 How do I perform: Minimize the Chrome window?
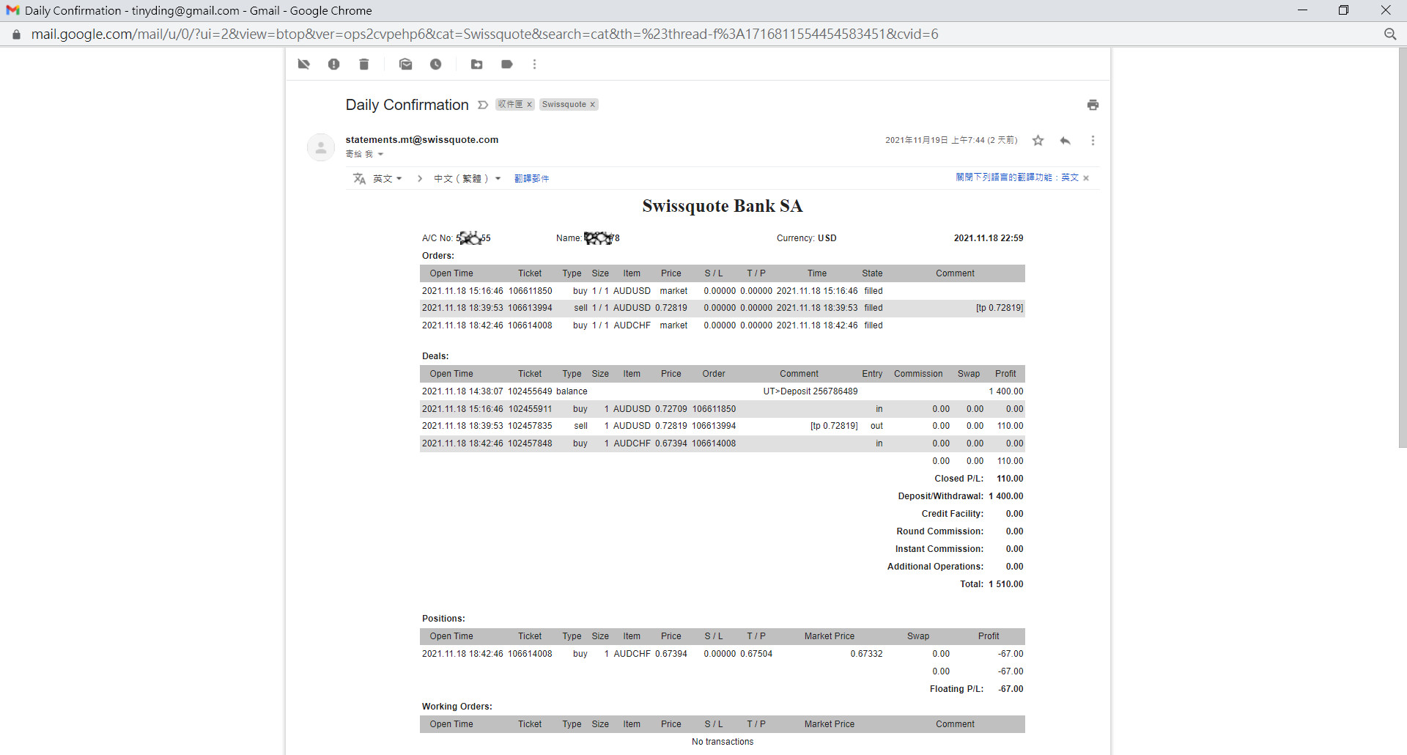pos(1302,10)
